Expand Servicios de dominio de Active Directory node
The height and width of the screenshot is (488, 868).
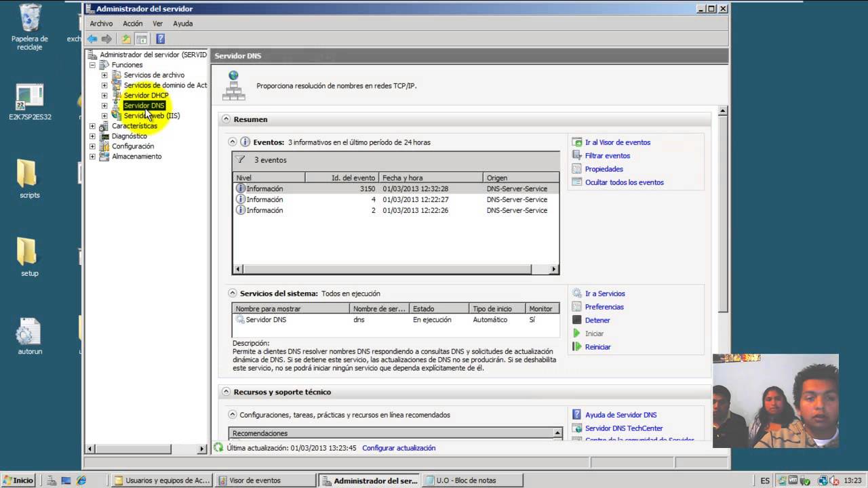[x=104, y=85]
